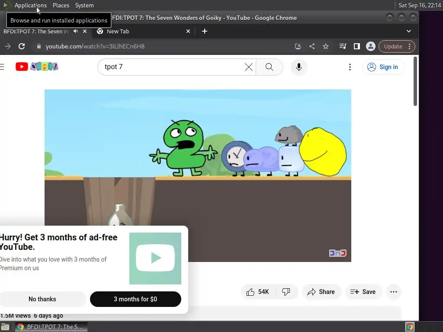This screenshot has width=443, height=332.
Task: Click the Premium promo play image
Action: 155,259
